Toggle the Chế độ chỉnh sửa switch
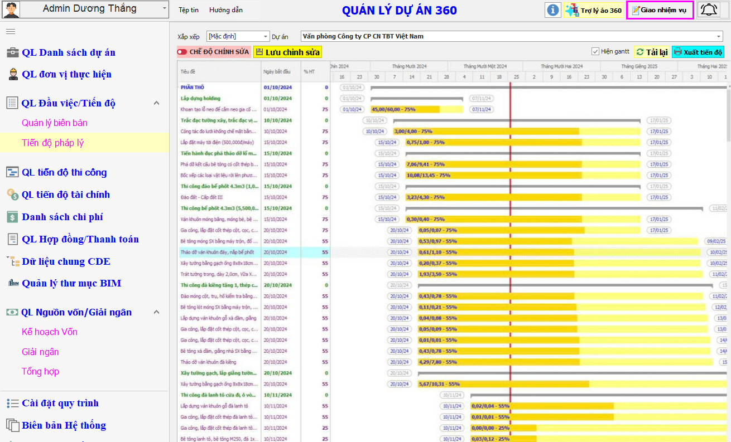The height and width of the screenshot is (442, 731). pyautogui.click(x=182, y=52)
